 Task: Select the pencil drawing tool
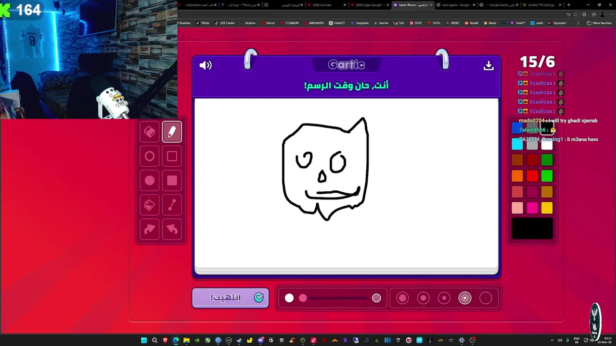tap(172, 132)
